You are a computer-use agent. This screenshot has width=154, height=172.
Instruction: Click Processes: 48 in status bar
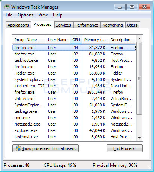point(16,165)
